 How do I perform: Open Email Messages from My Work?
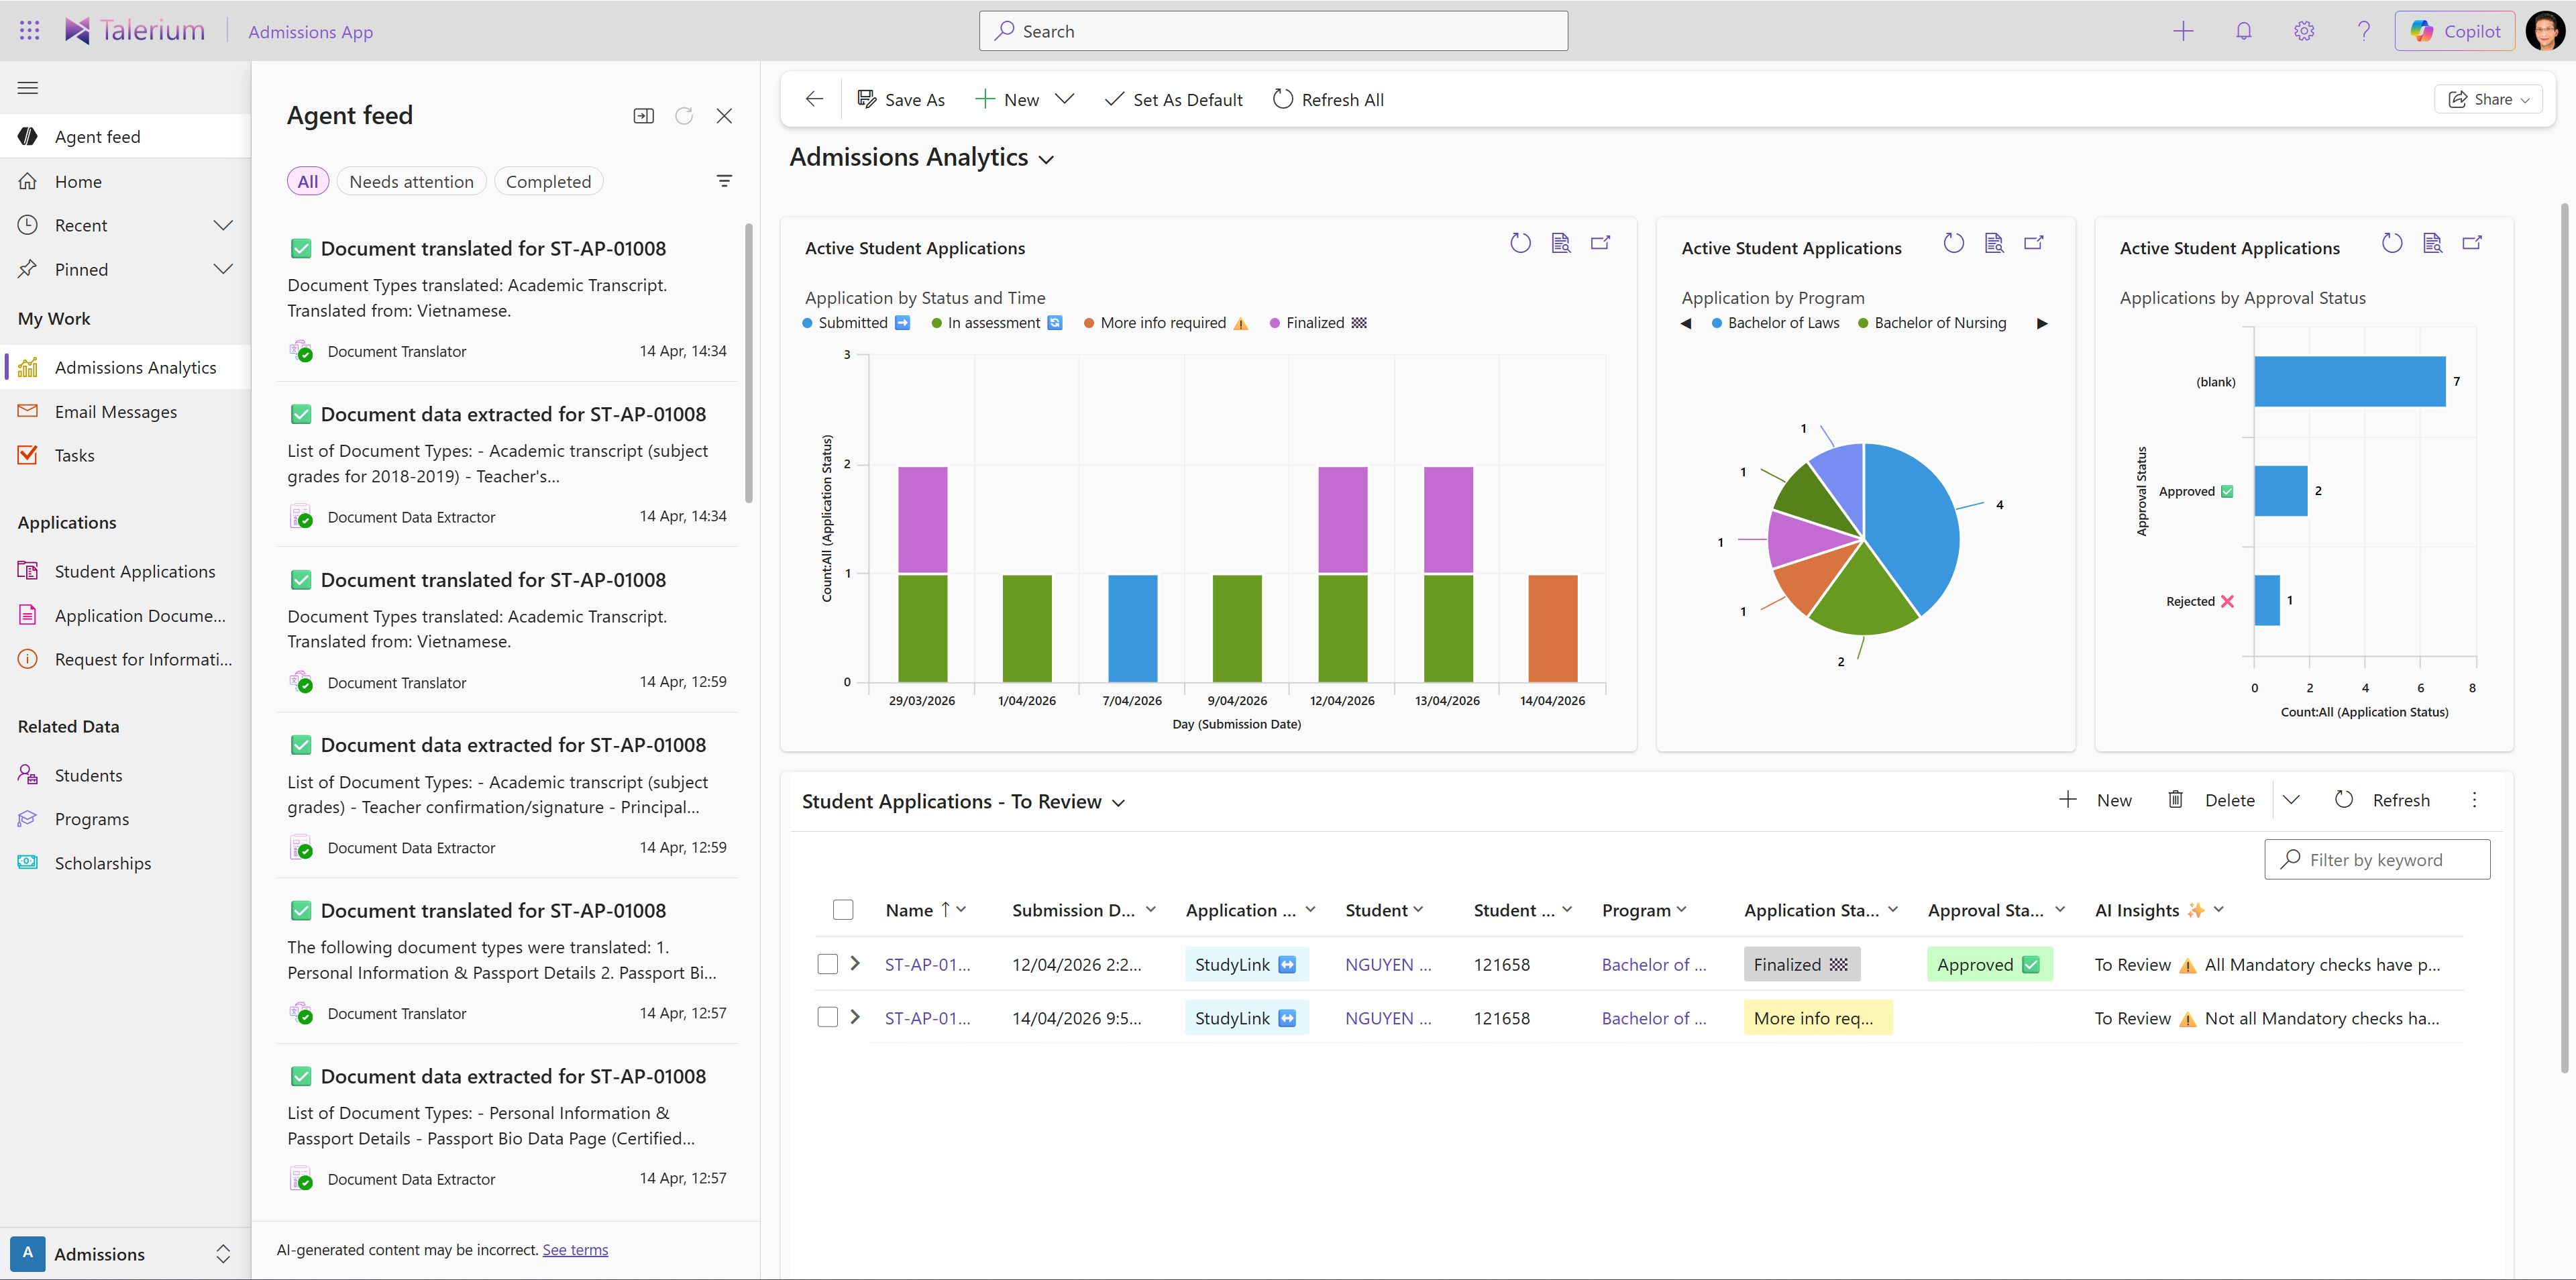tap(115, 411)
